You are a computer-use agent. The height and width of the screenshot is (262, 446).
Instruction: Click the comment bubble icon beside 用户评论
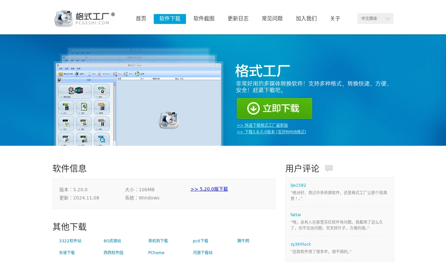(329, 168)
